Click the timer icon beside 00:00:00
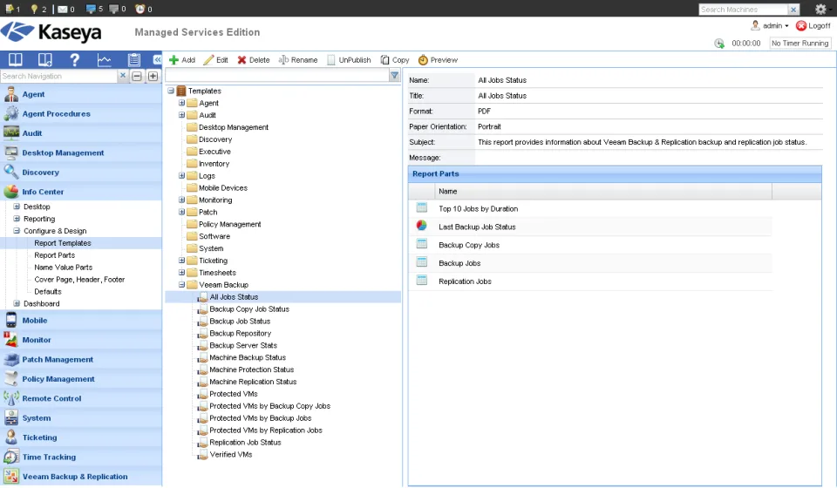This screenshot has height=488, width=837. [x=719, y=44]
